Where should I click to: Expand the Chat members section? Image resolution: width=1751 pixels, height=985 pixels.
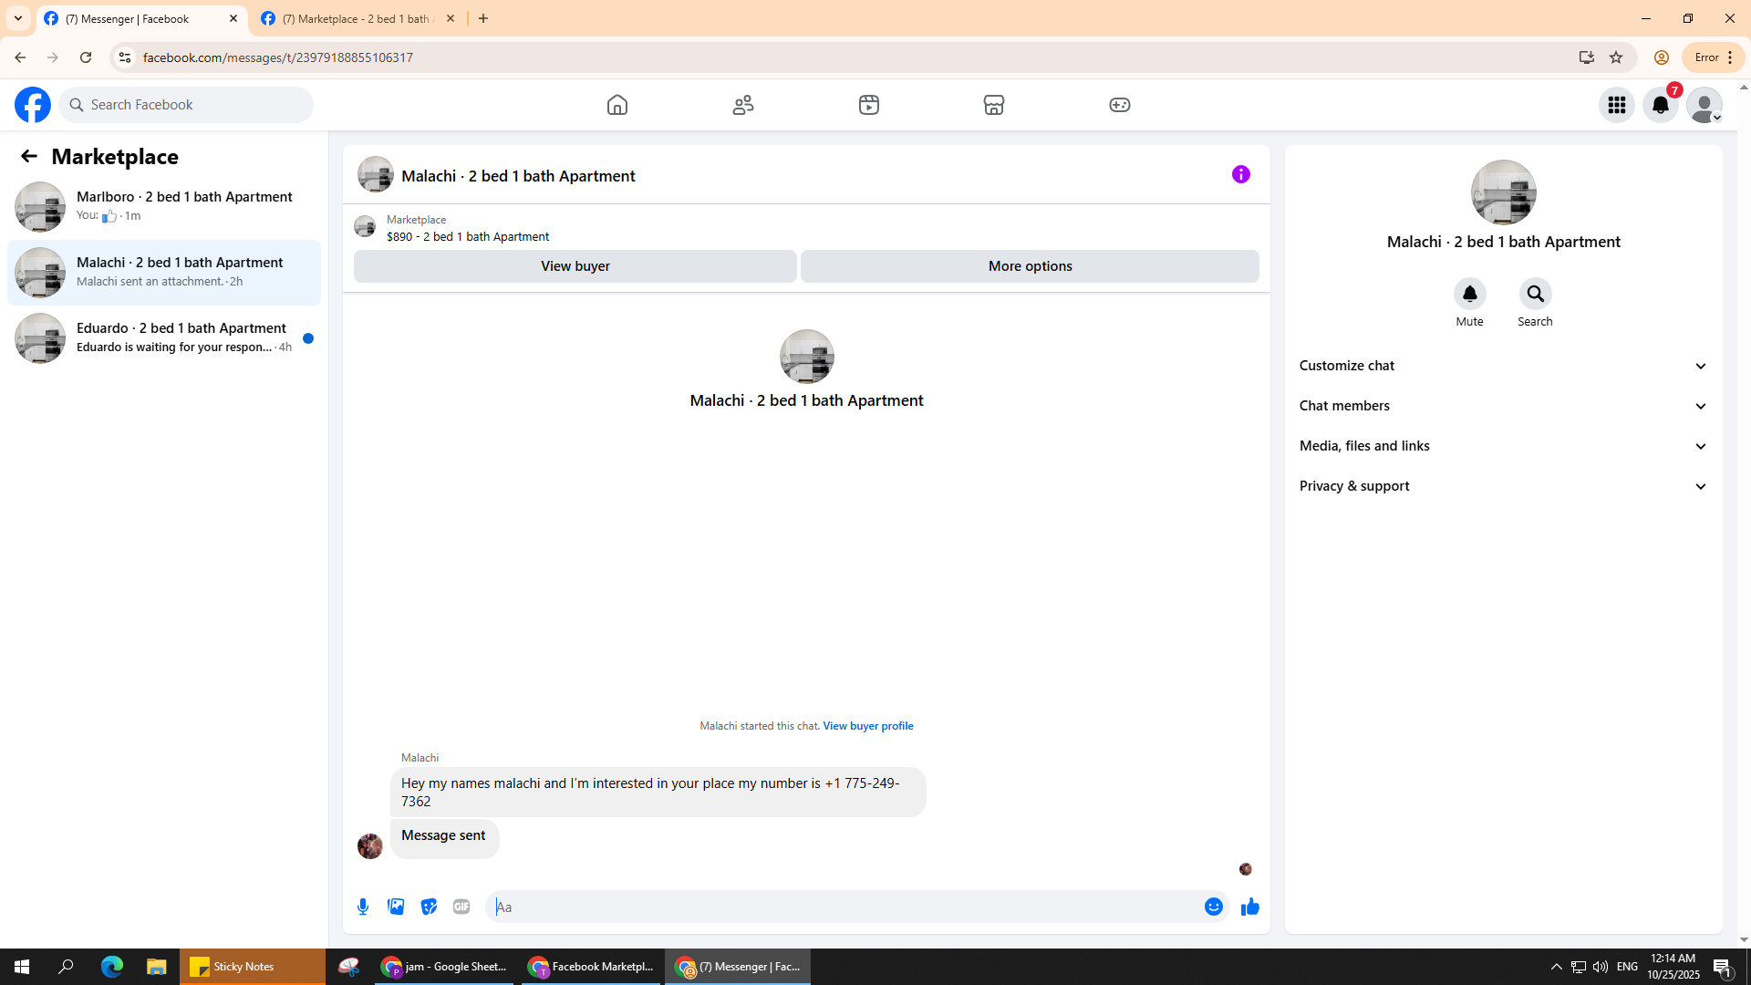(x=1502, y=406)
